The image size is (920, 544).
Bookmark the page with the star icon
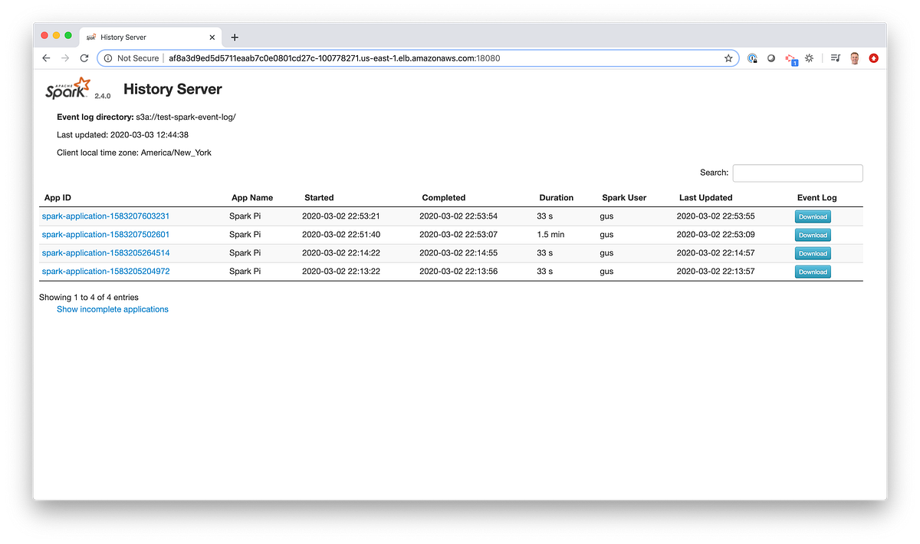727,58
